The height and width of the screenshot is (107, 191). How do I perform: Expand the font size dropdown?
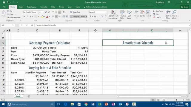pos(43,12)
